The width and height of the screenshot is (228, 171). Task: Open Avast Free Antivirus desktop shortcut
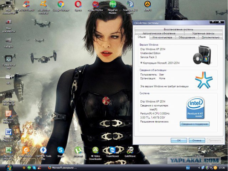pos(43,7)
